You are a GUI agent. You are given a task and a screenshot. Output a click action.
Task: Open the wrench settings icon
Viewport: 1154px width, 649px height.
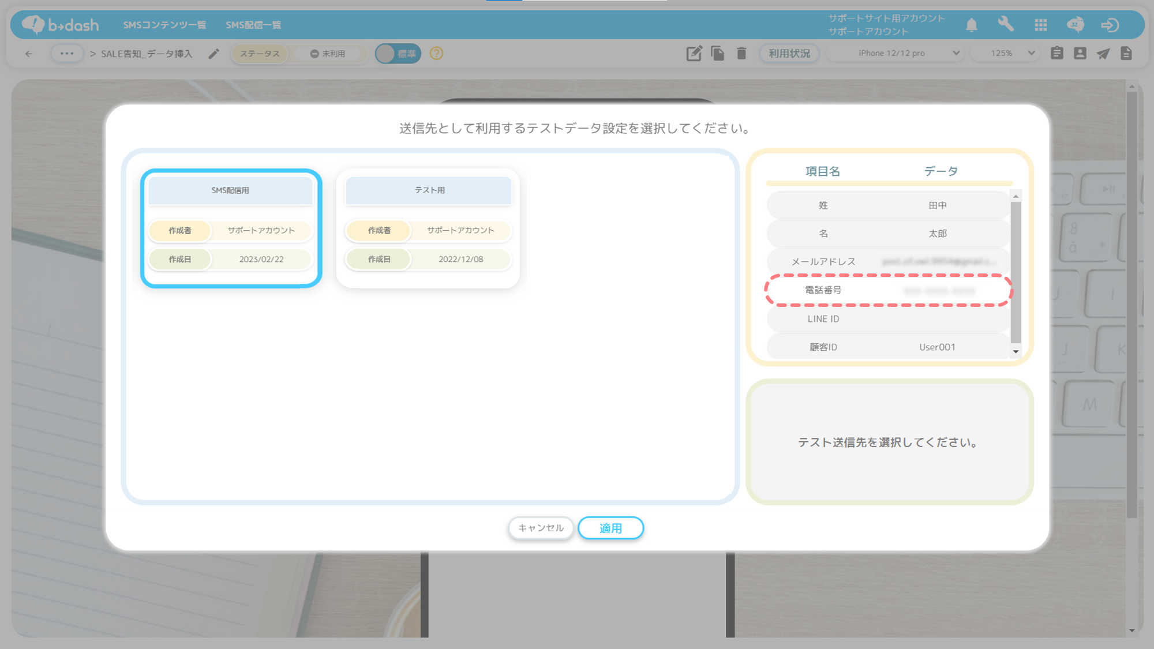(1006, 24)
